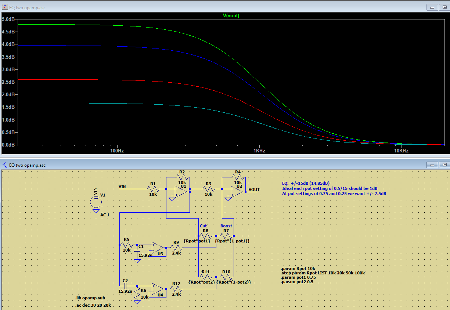Viewport: 450px width, 310px height.
Task: Click the 5.0dB y-axis label
Action: [8, 19]
